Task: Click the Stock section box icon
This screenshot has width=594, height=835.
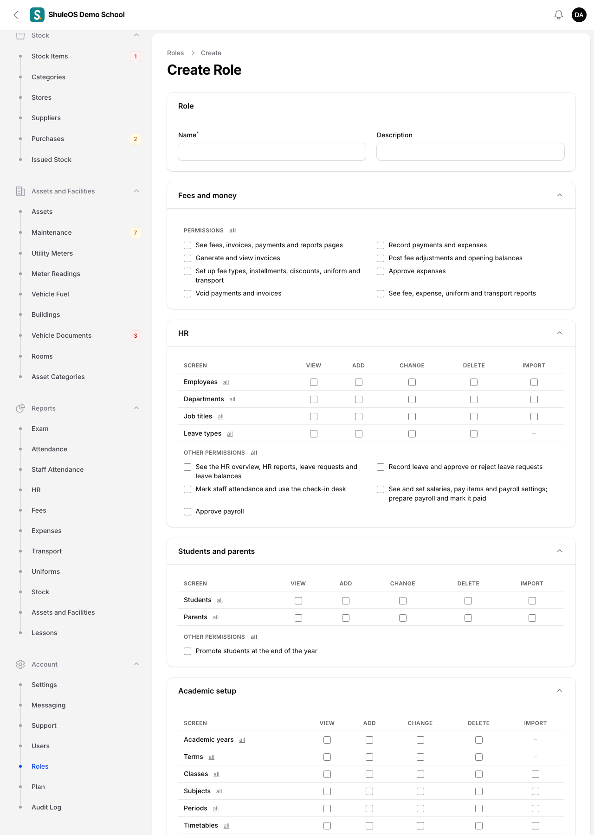Action: pos(20,35)
